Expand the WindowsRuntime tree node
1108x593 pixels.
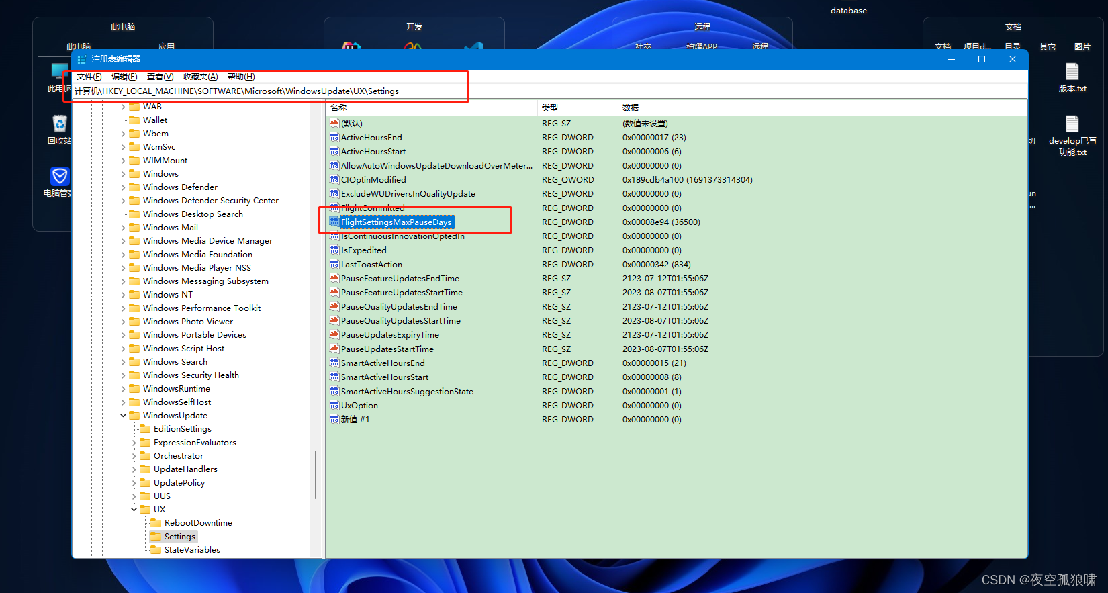point(123,388)
